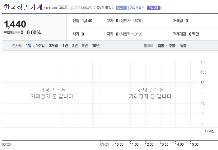Viewport: 218px width, 150px height.
Task: Click the 거래량 0 value
Action: pos(187,21)
